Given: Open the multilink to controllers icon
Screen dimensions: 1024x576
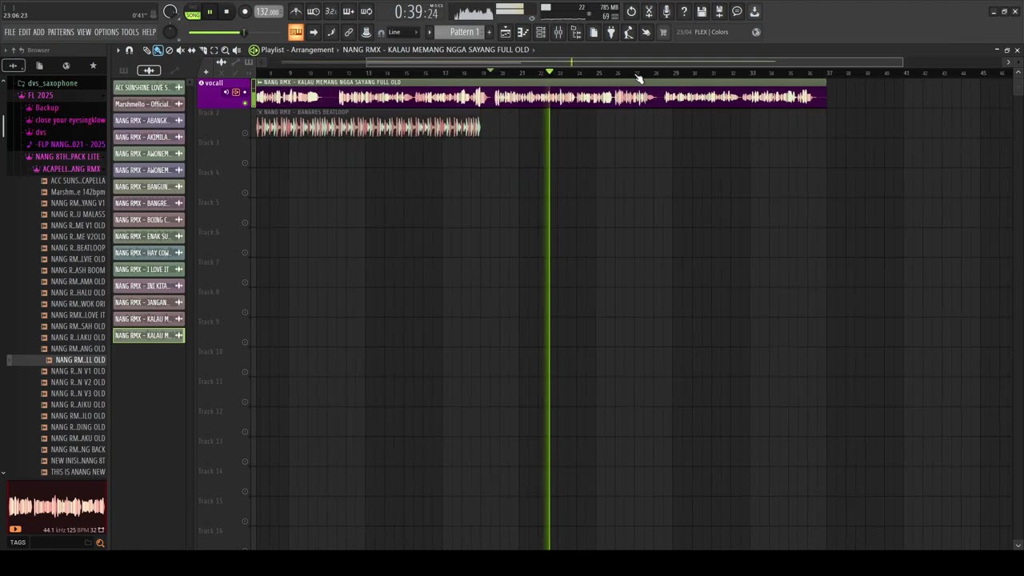Looking at the screenshot, I should pos(349,32).
